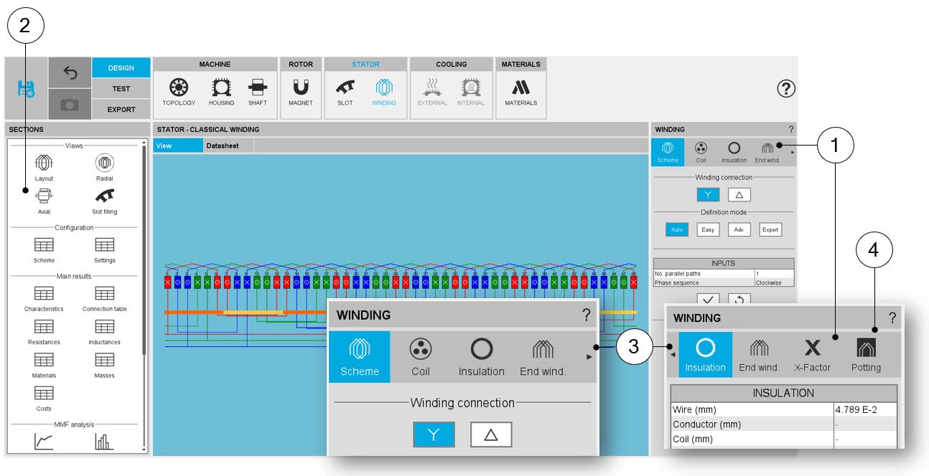Open the Potting tab in enlarged callout
Viewport: 929px width, 476px height.
pos(866,356)
